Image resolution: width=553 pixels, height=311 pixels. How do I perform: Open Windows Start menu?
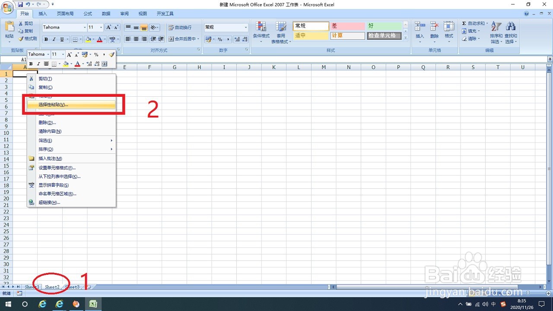point(8,304)
